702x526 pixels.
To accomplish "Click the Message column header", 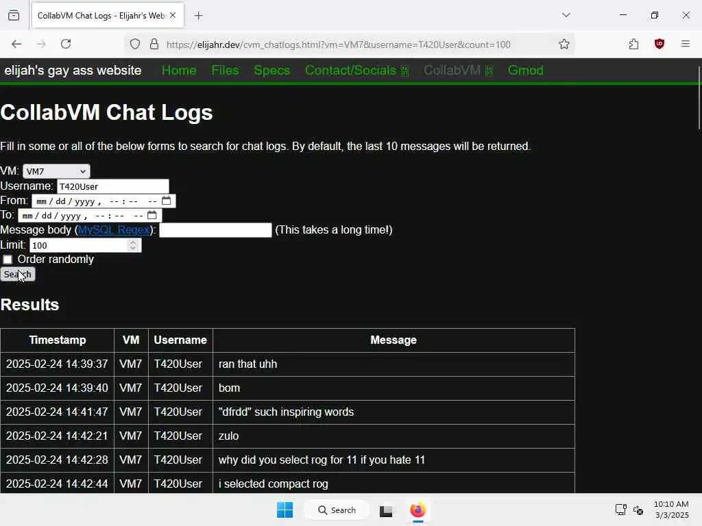I will click(x=394, y=340).
